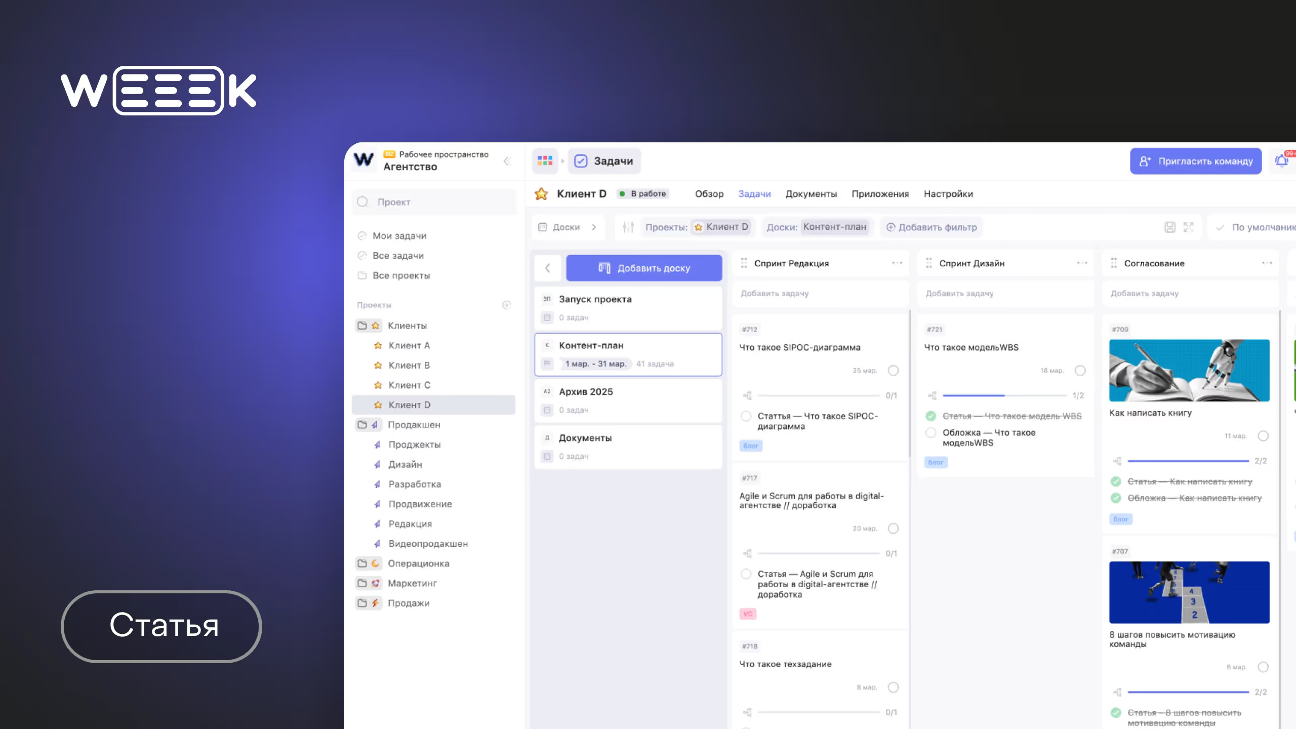Complete the Как написать книгу task

(x=1263, y=436)
